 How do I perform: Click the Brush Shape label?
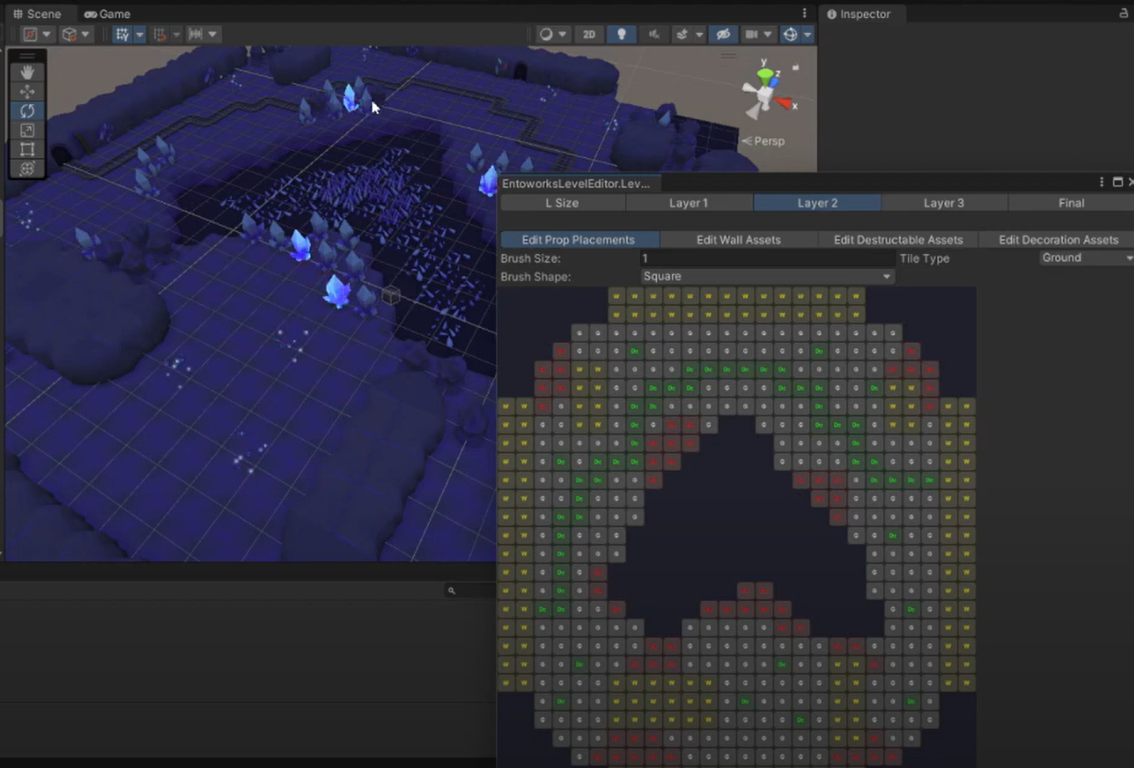(536, 276)
